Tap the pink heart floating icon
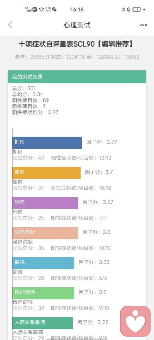Viewport: 154px width, 340px height. tap(135, 321)
